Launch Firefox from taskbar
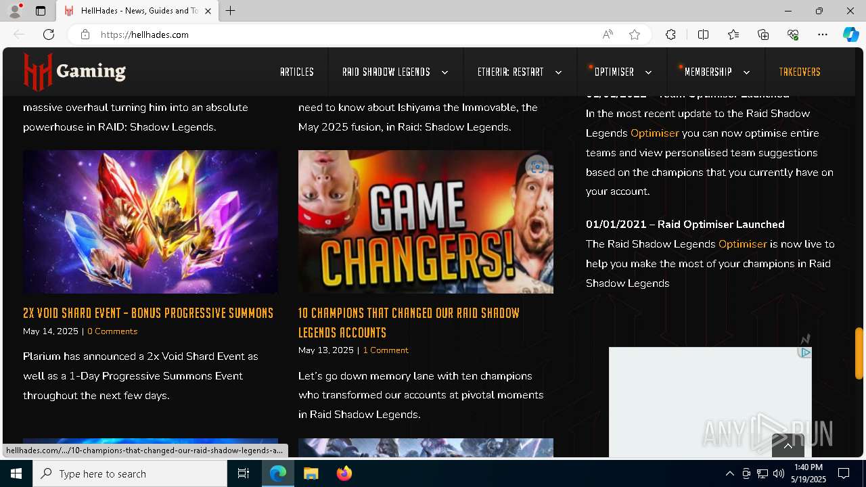 tap(344, 473)
